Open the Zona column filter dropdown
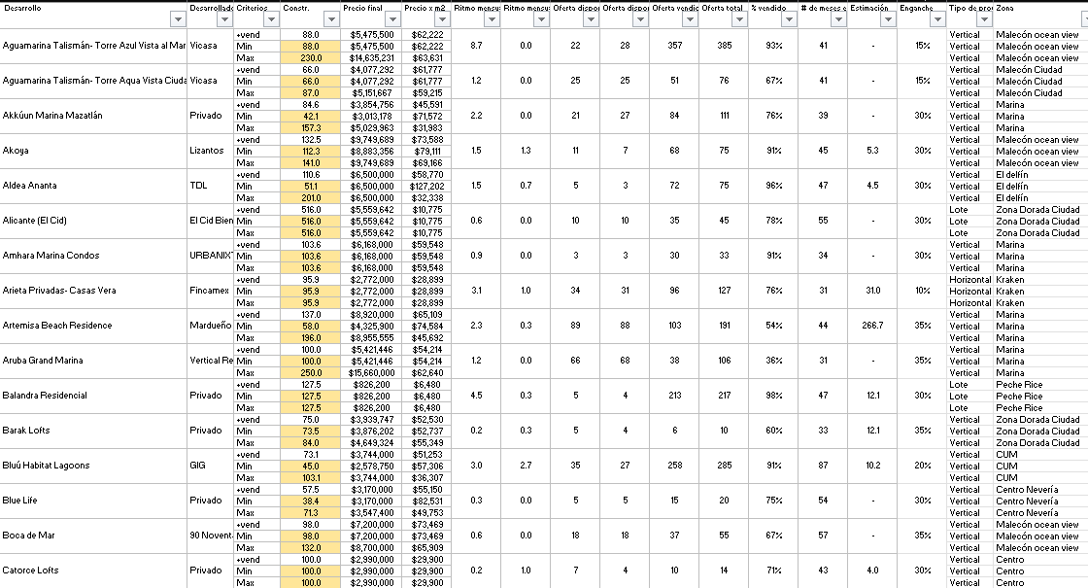 pyautogui.click(x=1078, y=19)
